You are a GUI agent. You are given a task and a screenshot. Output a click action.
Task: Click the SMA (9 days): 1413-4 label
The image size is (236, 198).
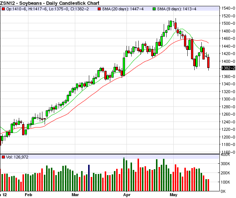click(177, 9)
